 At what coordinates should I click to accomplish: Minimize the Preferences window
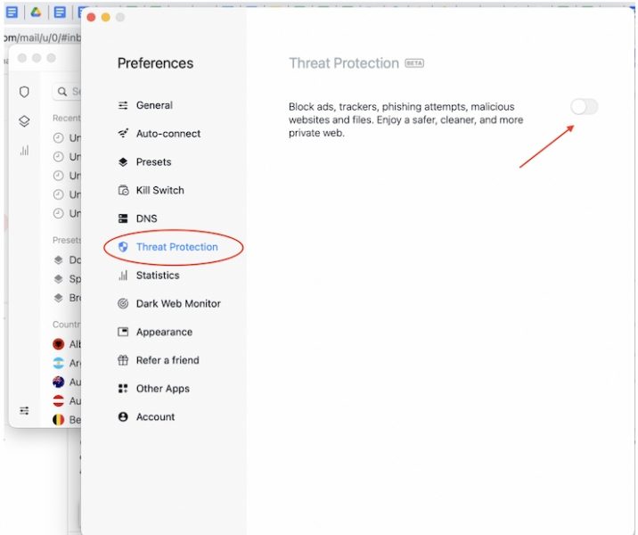point(106,17)
